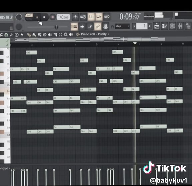The height and width of the screenshot is (186, 192).
Task: Adjust the main volume knob
Action: pyautogui.click(x=19, y=17)
